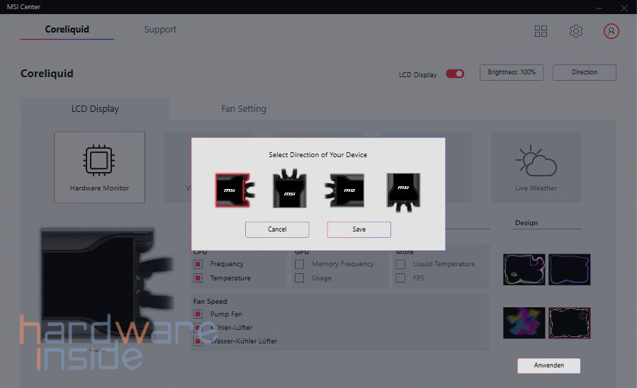Click the Anwenden button
This screenshot has width=637, height=388.
tap(549, 365)
